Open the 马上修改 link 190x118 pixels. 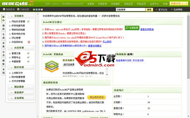click(x=107, y=42)
